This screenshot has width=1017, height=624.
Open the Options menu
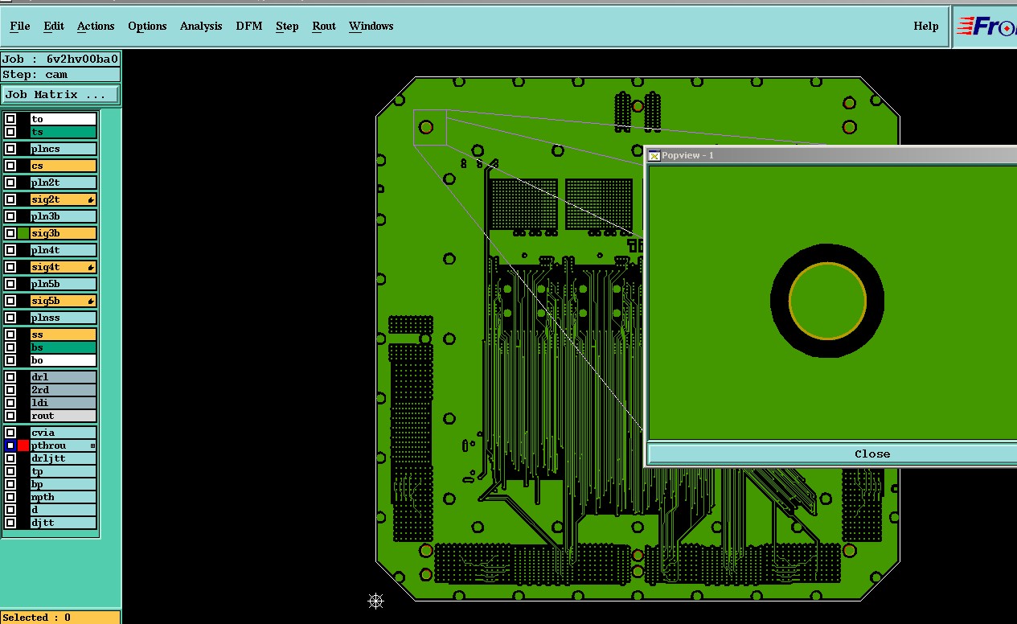[147, 27]
